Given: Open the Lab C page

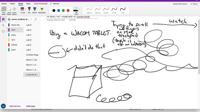Looking at the screenshot, I should 32,35.
